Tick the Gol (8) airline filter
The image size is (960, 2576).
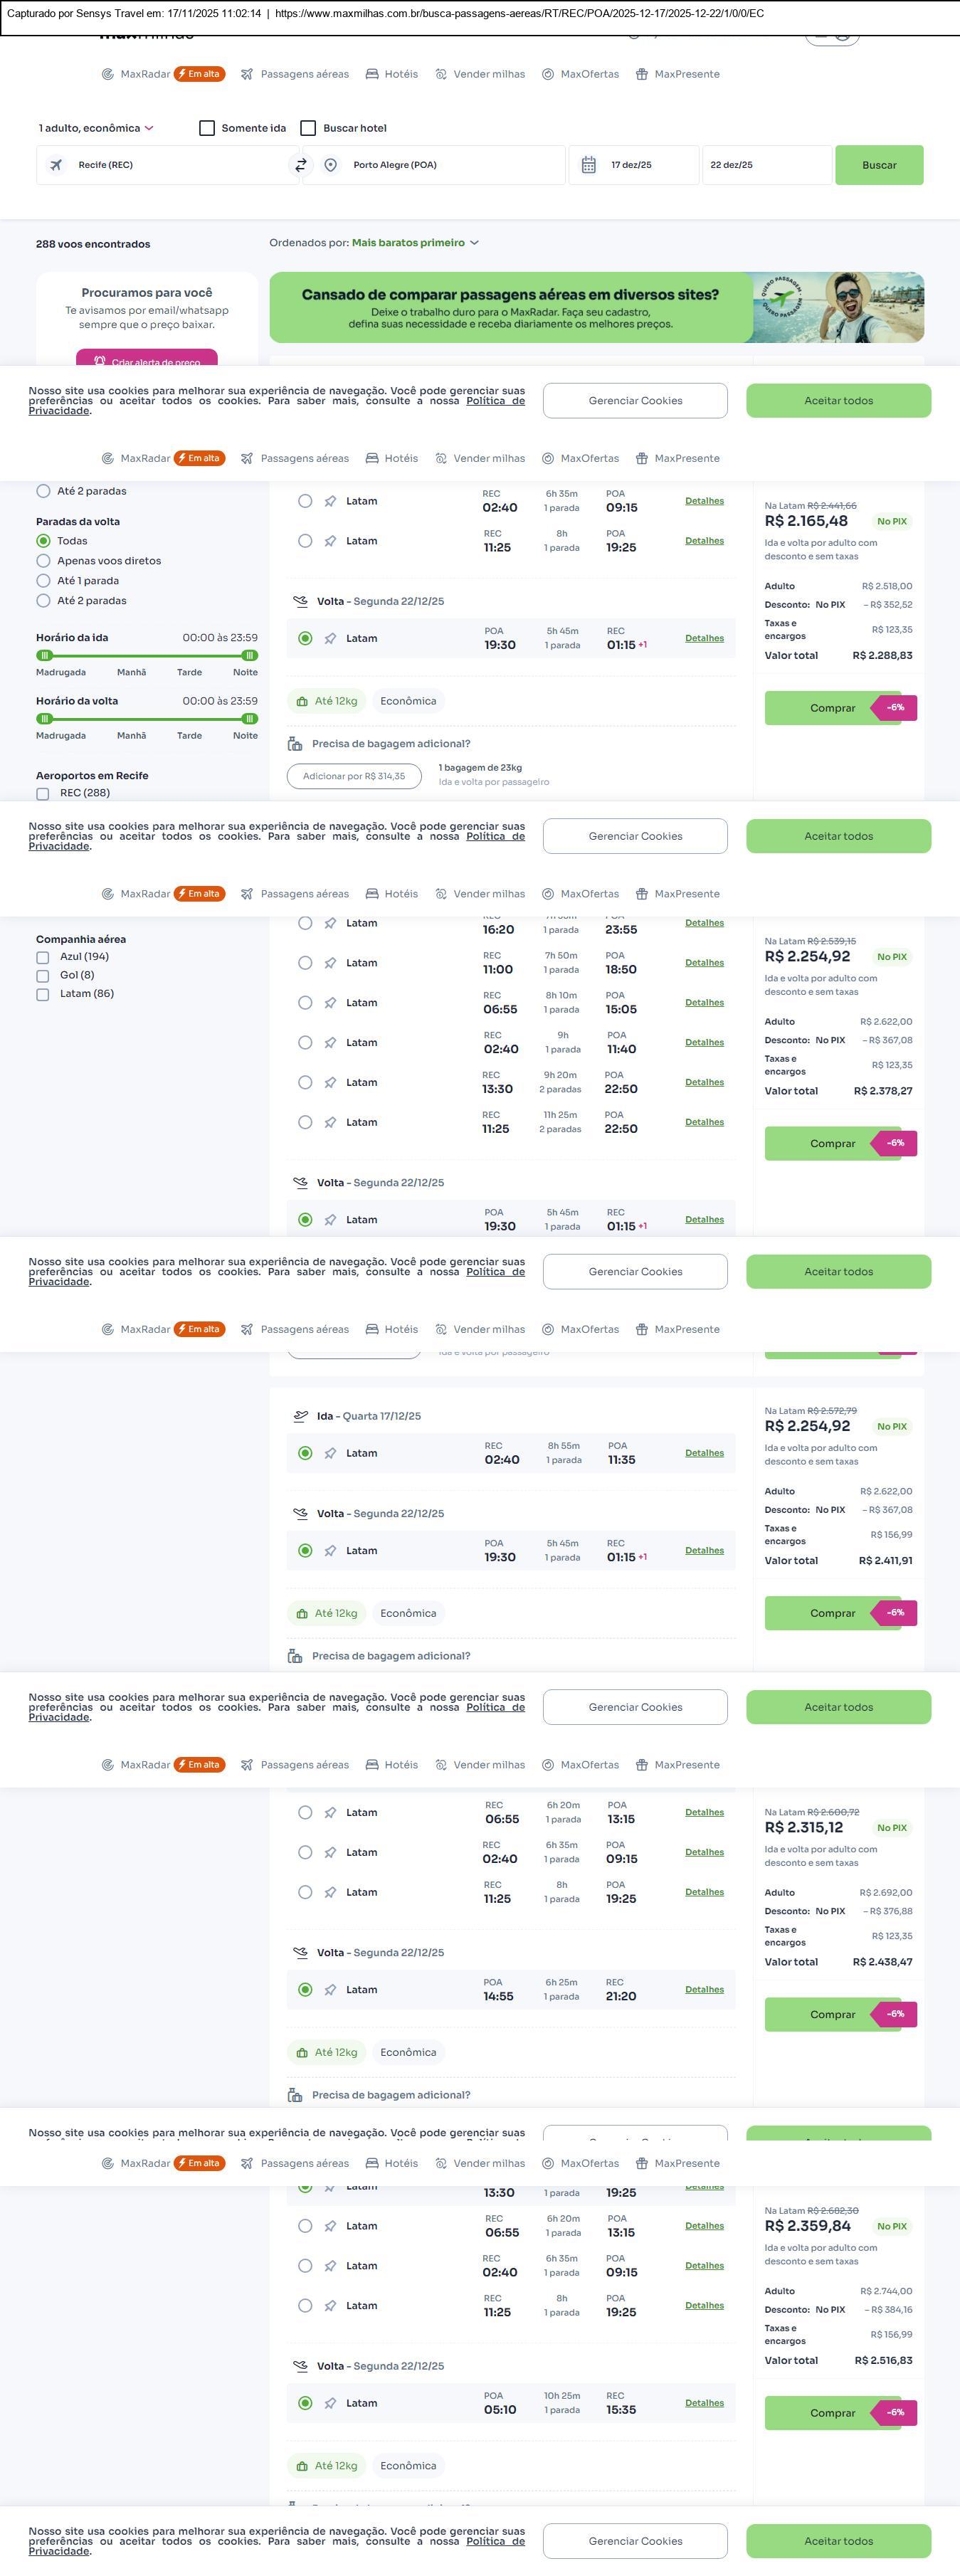pos(43,976)
